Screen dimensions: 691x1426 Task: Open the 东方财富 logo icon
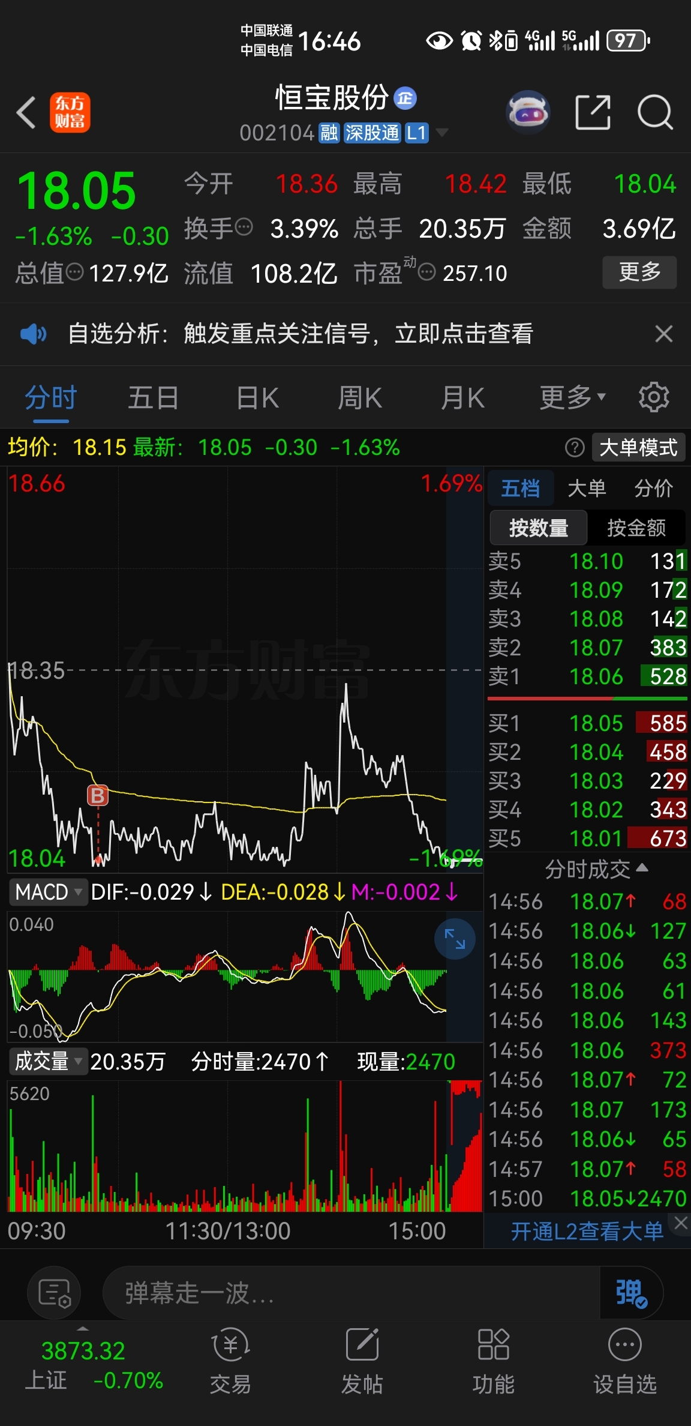click(70, 112)
